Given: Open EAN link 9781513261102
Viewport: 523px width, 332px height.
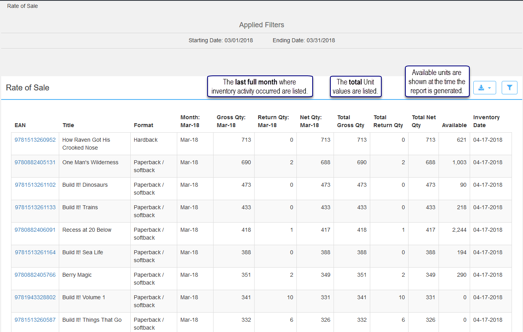Looking at the screenshot, I should point(35,185).
